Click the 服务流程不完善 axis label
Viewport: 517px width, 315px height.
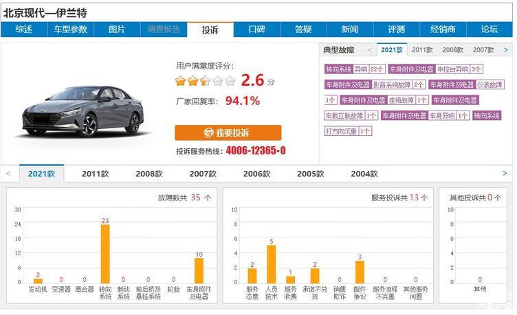coord(385,293)
